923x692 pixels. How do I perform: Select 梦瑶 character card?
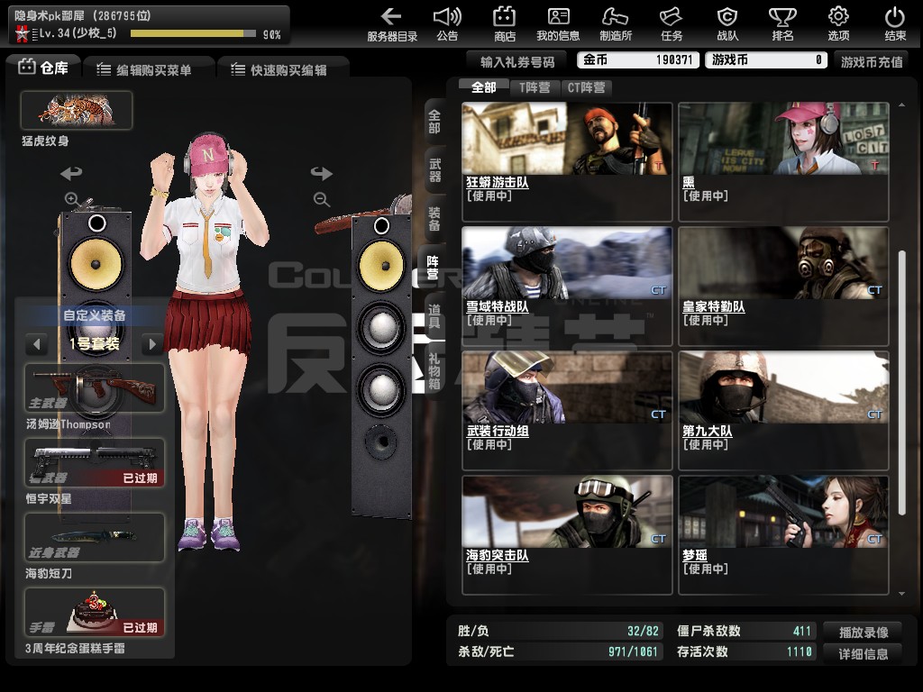pos(783,534)
